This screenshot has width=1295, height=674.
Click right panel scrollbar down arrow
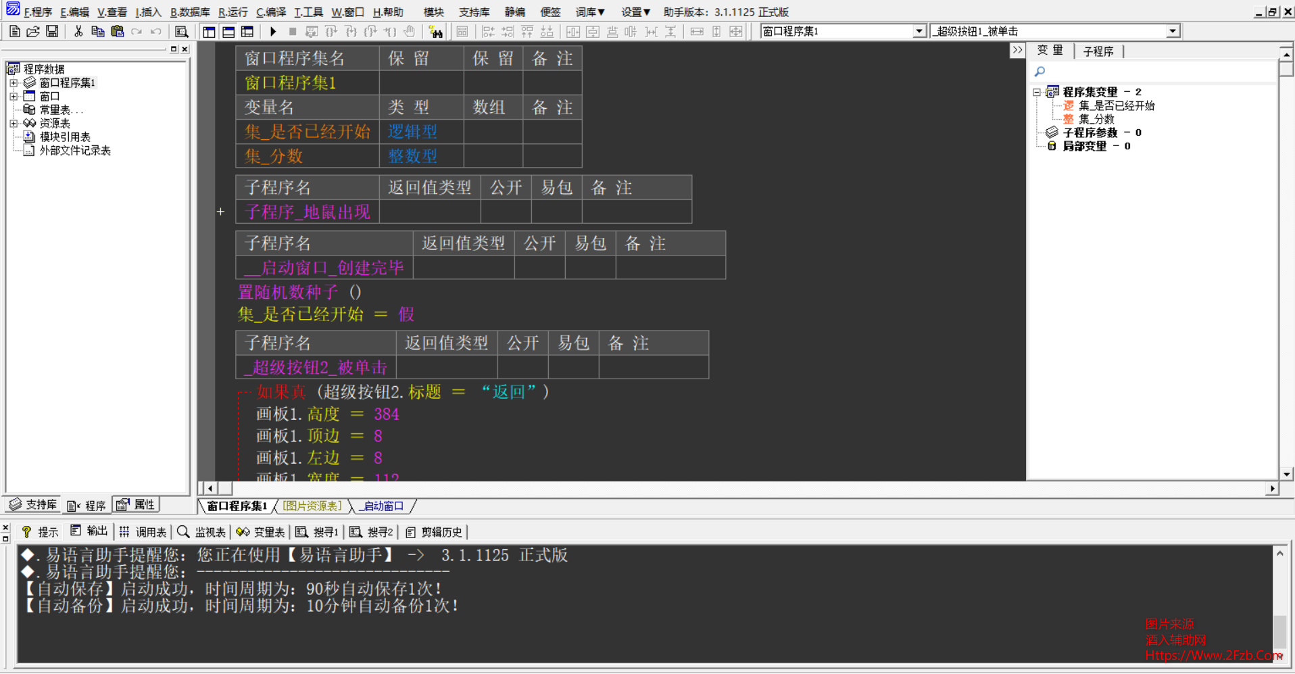1286,474
